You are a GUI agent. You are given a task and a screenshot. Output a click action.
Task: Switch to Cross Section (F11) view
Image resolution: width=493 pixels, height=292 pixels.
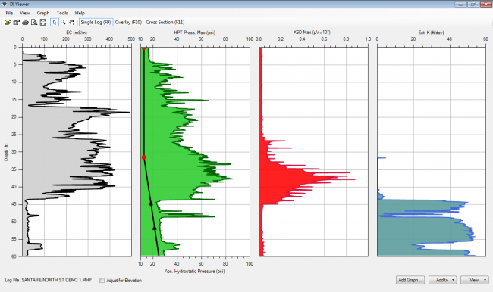[x=165, y=22]
